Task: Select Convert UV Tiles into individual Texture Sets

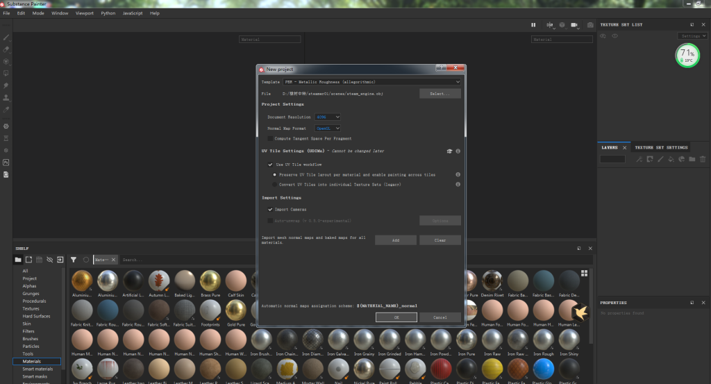Action: coord(275,185)
